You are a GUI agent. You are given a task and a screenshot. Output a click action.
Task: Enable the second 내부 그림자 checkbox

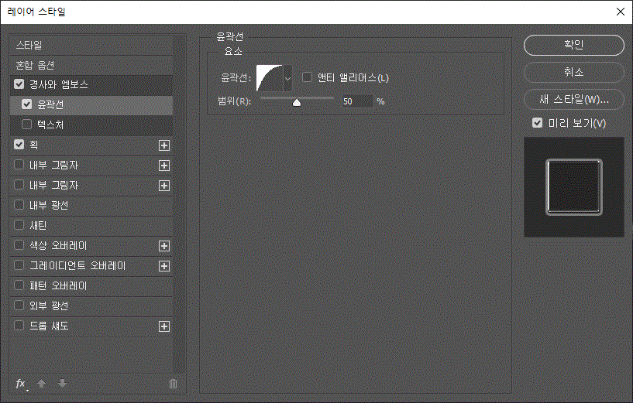(x=19, y=185)
